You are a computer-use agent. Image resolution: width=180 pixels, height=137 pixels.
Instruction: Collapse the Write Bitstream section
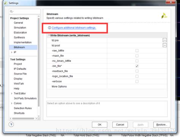click(49, 35)
